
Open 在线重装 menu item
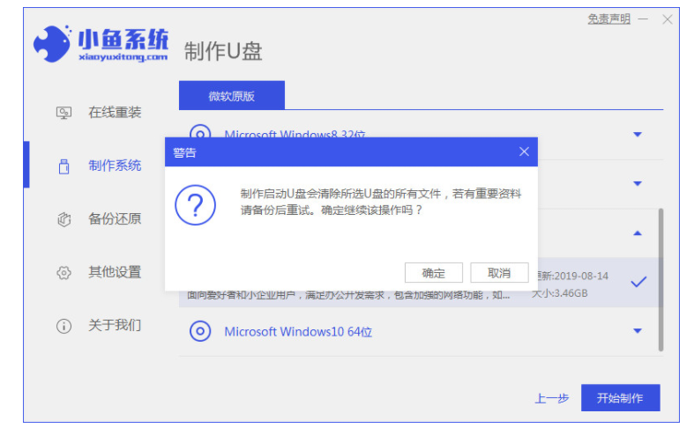[x=115, y=113]
